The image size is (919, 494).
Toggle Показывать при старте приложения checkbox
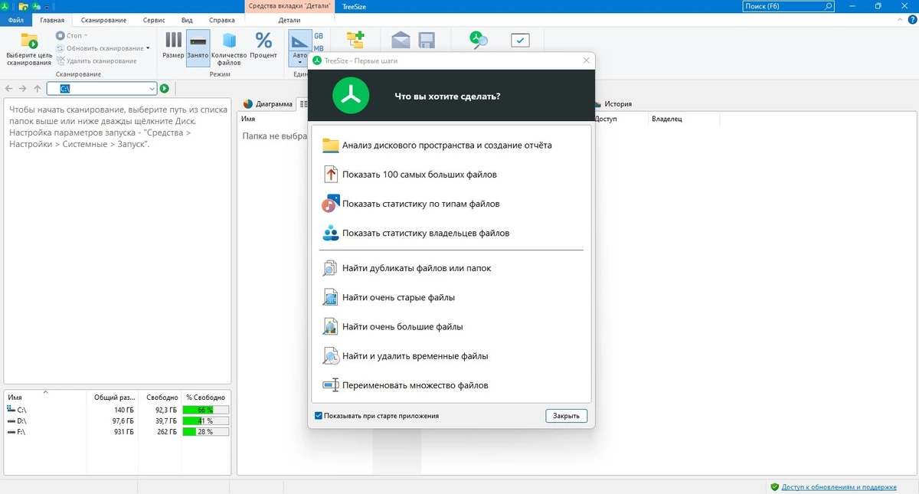(x=319, y=416)
